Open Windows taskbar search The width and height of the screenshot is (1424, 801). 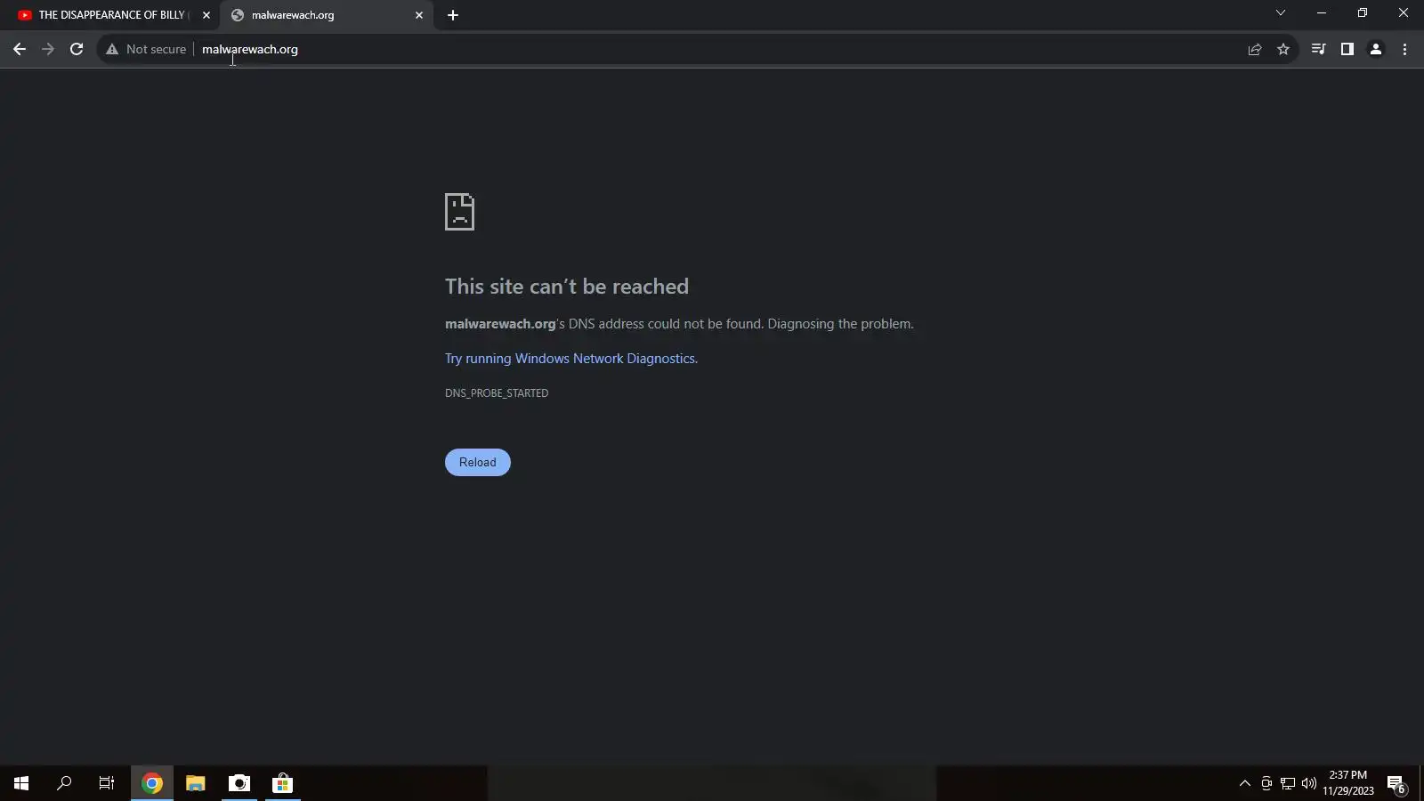click(x=64, y=783)
